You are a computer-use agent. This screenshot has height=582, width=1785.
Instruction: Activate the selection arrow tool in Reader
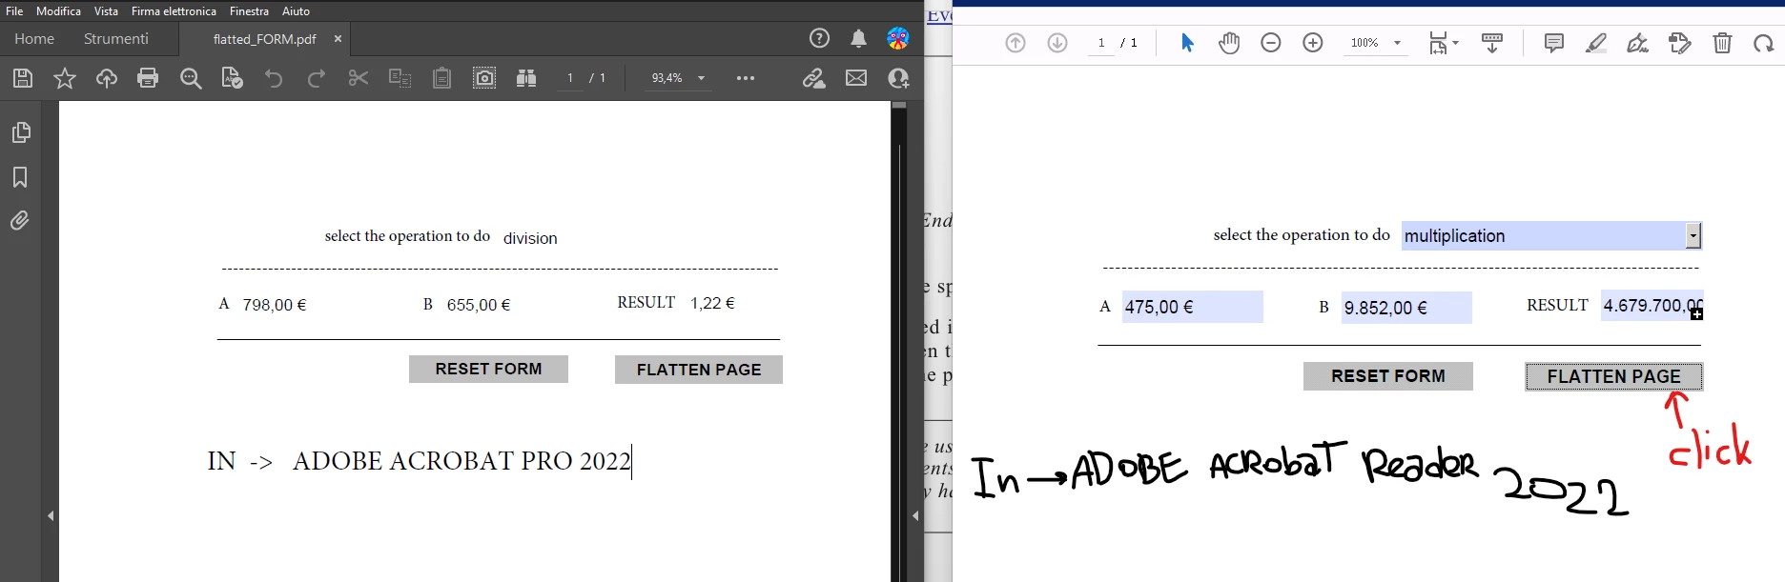pyautogui.click(x=1187, y=43)
